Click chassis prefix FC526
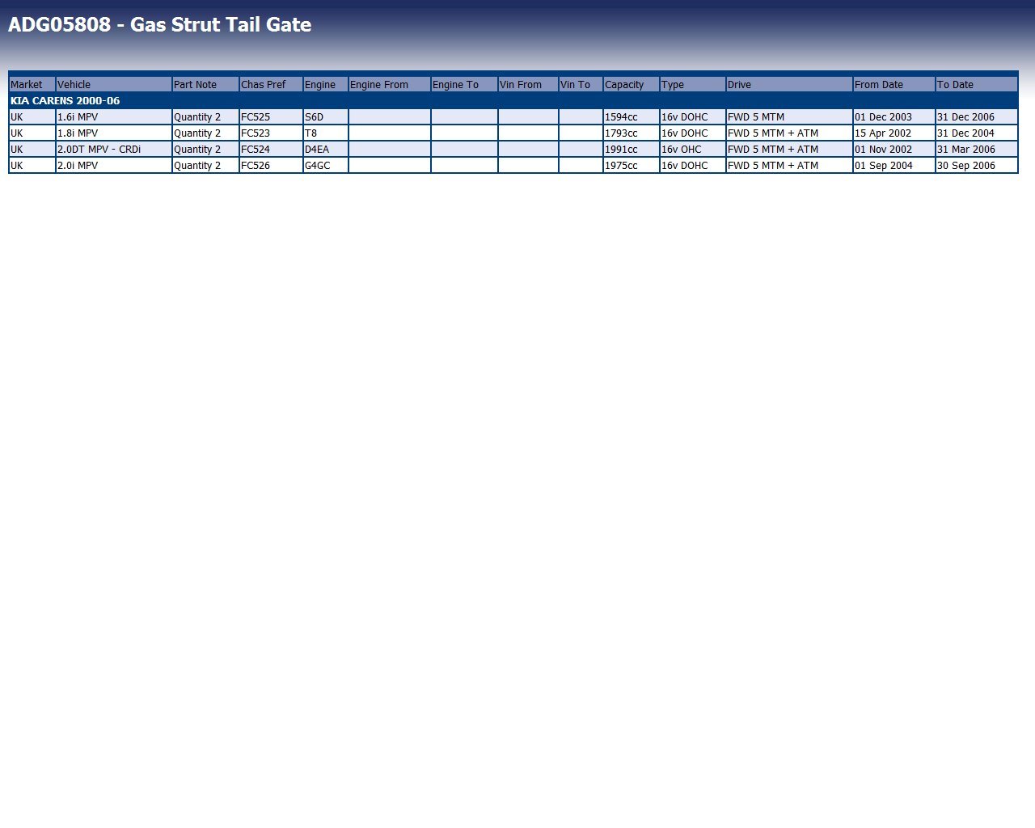The width and height of the screenshot is (1035, 828). point(271,165)
